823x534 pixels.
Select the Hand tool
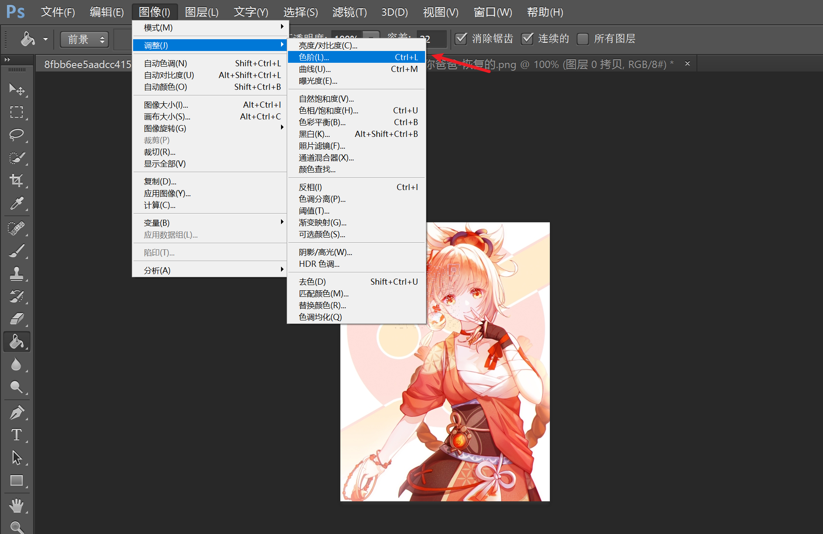click(x=17, y=506)
